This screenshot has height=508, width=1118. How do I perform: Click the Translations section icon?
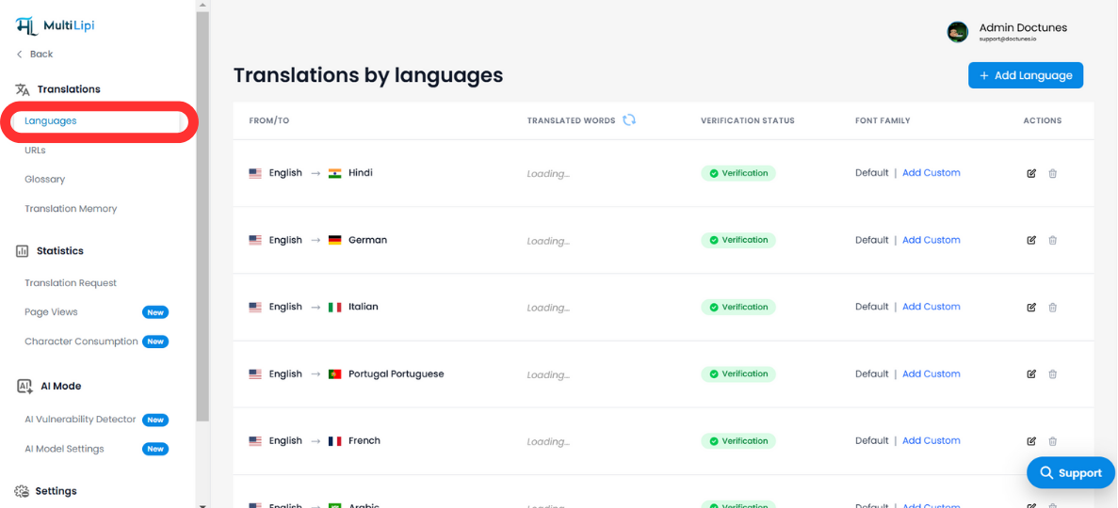tap(23, 89)
